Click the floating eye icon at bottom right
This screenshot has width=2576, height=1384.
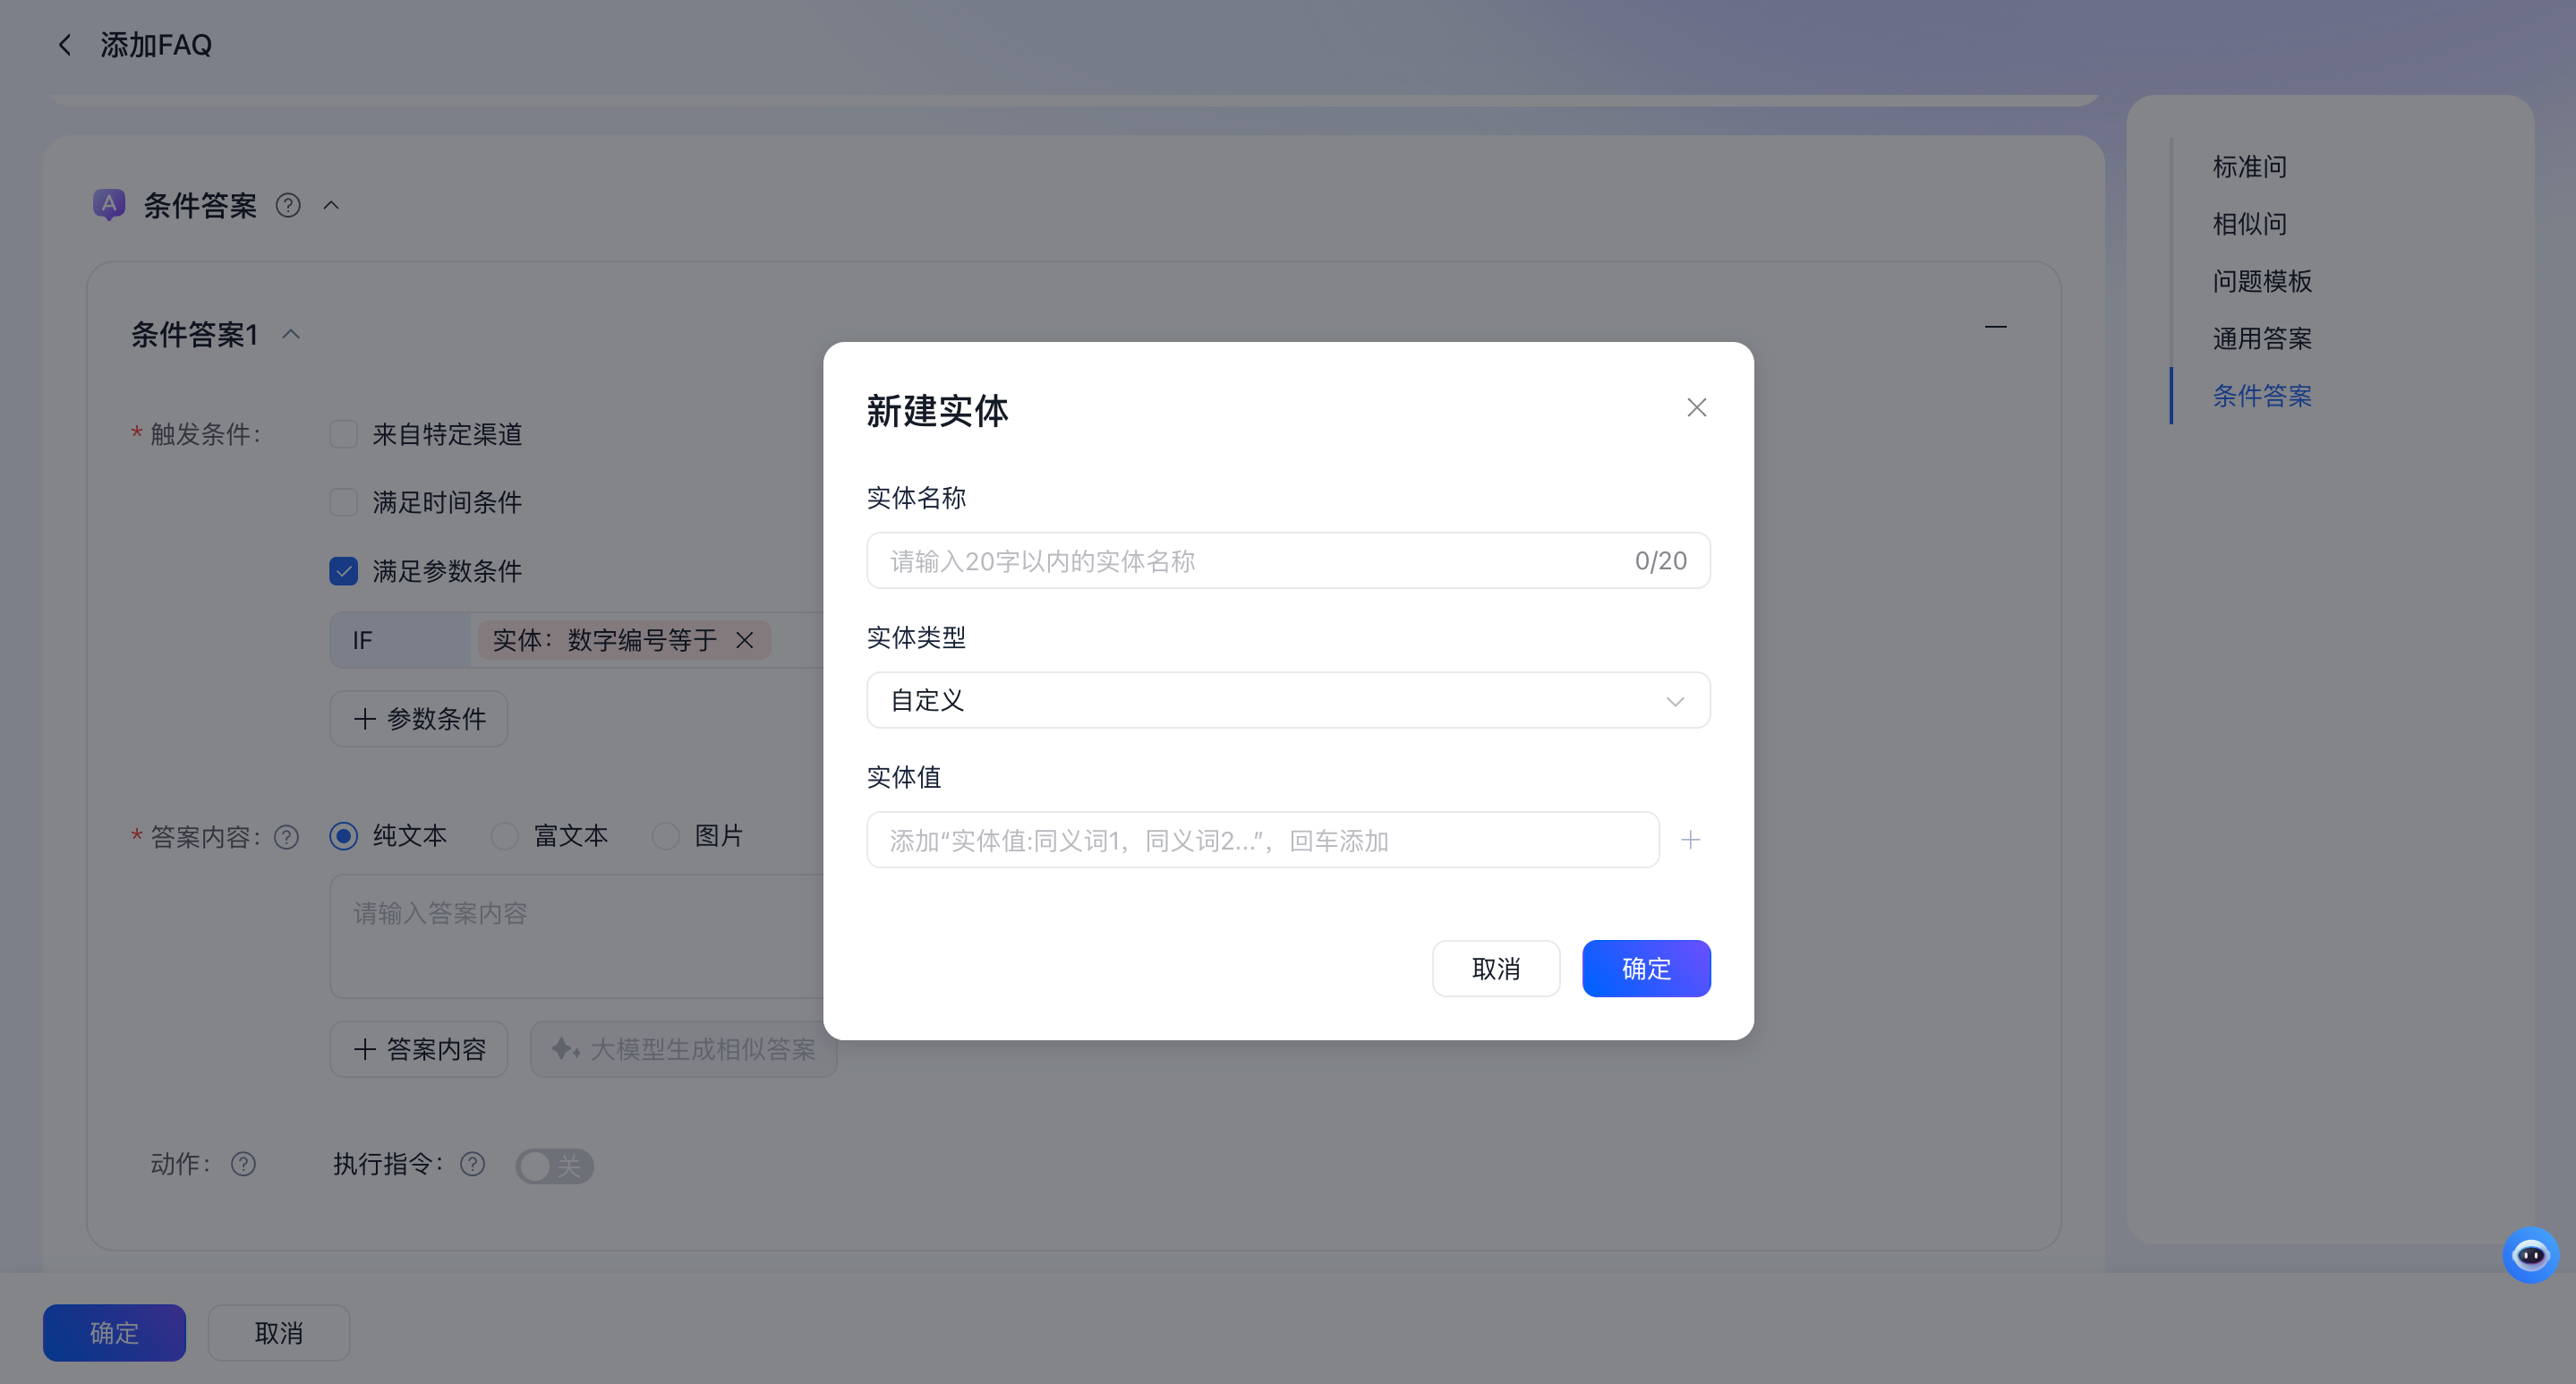2531,1255
